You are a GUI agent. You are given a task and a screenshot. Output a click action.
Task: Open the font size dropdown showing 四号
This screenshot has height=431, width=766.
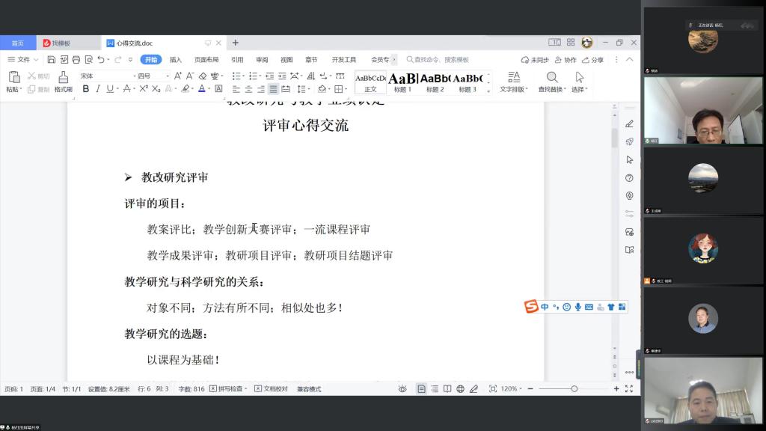tap(153, 76)
